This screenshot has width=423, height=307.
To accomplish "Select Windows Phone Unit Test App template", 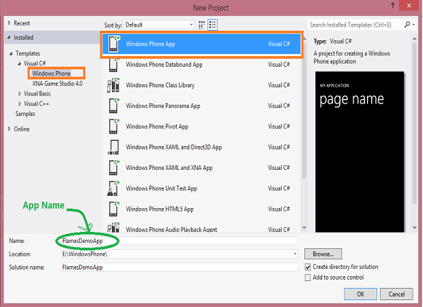I will [x=201, y=188].
